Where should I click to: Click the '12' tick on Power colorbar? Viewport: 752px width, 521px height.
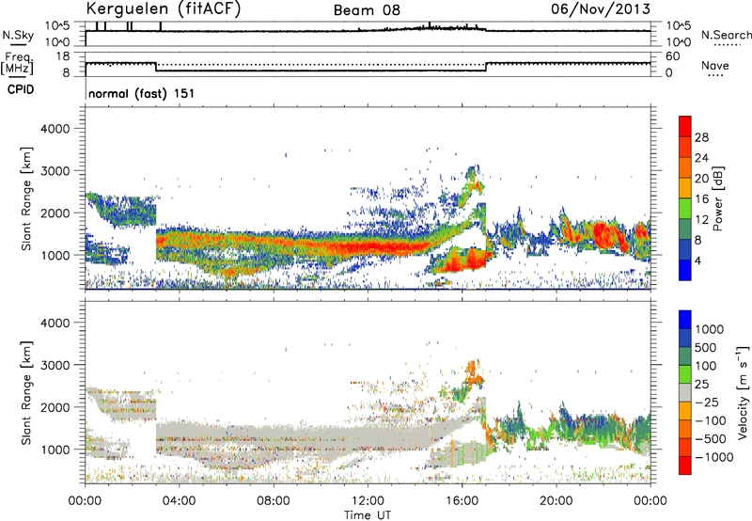pos(701,220)
